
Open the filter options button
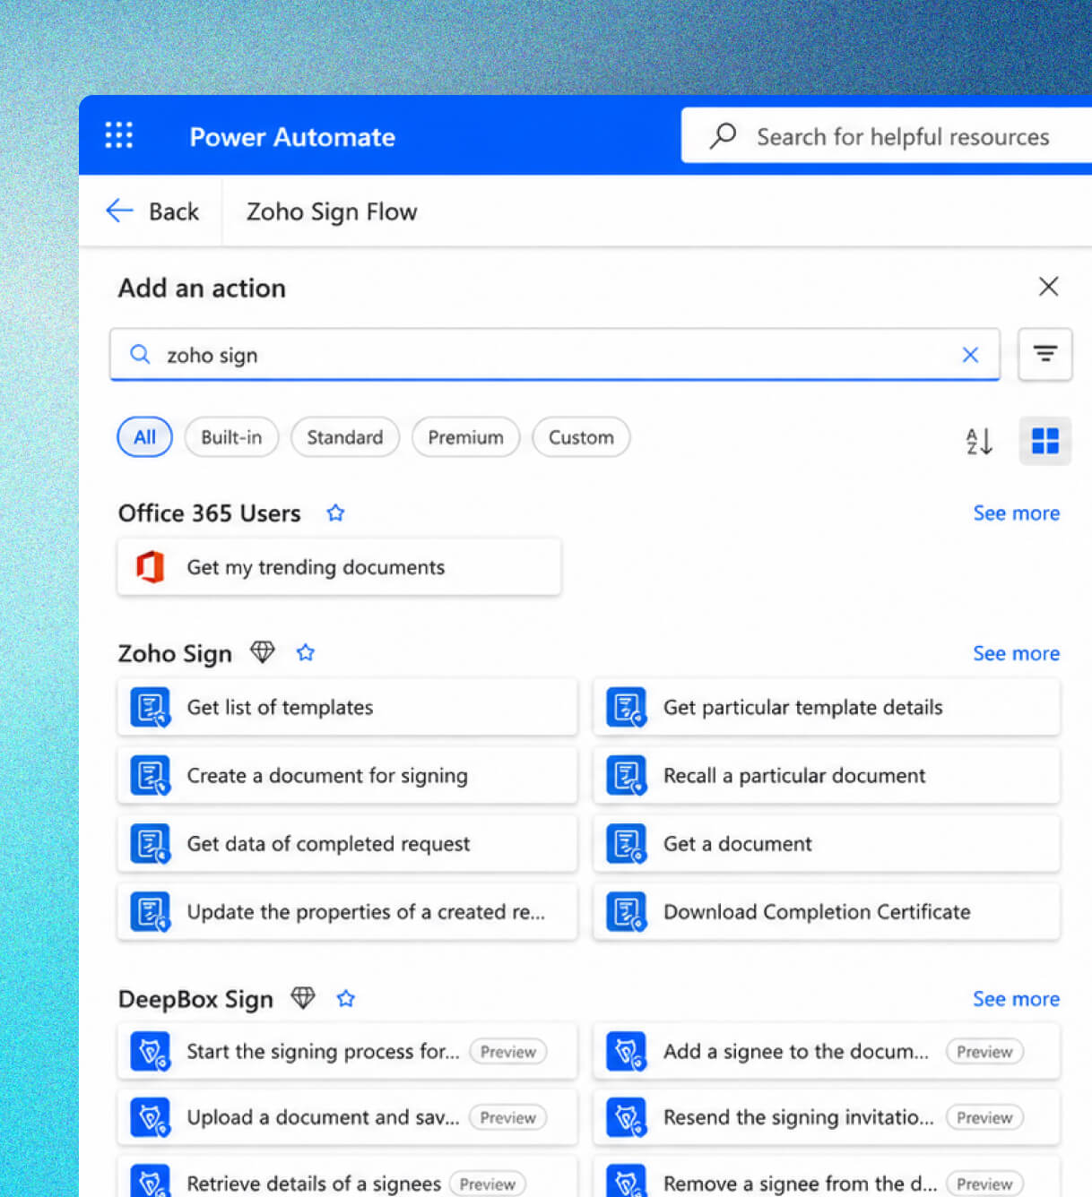[1044, 354]
